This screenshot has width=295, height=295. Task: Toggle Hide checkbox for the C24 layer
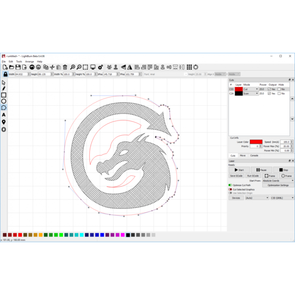pyautogui.click(x=279, y=93)
